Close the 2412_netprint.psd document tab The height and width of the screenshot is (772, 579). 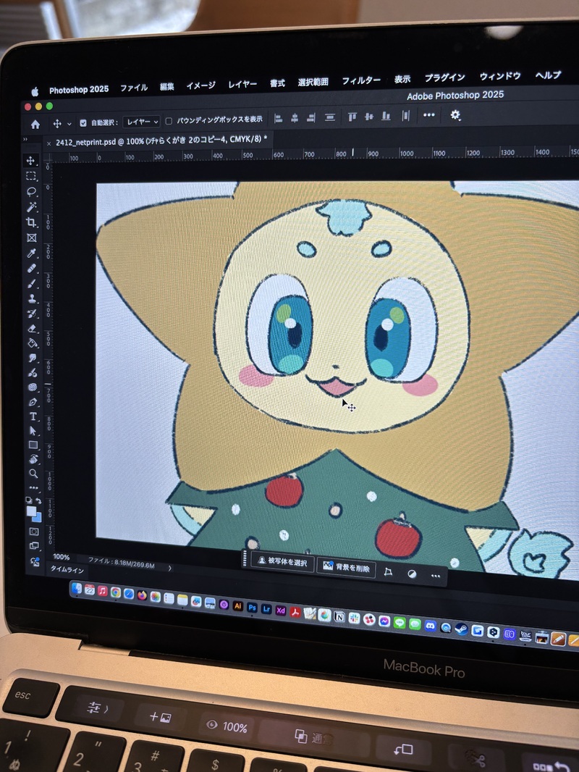48,143
